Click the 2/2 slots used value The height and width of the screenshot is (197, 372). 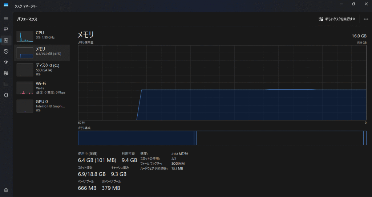tap(174, 159)
